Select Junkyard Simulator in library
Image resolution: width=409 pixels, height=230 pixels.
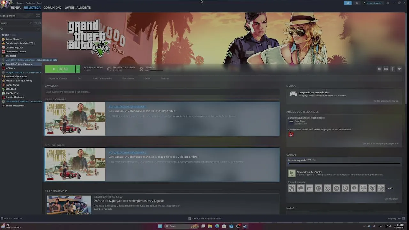coord(20,73)
